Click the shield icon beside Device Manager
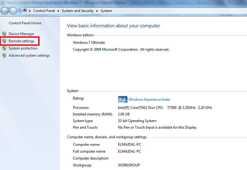The width and height of the screenshot is (247, 170). (x=4, y=34)
